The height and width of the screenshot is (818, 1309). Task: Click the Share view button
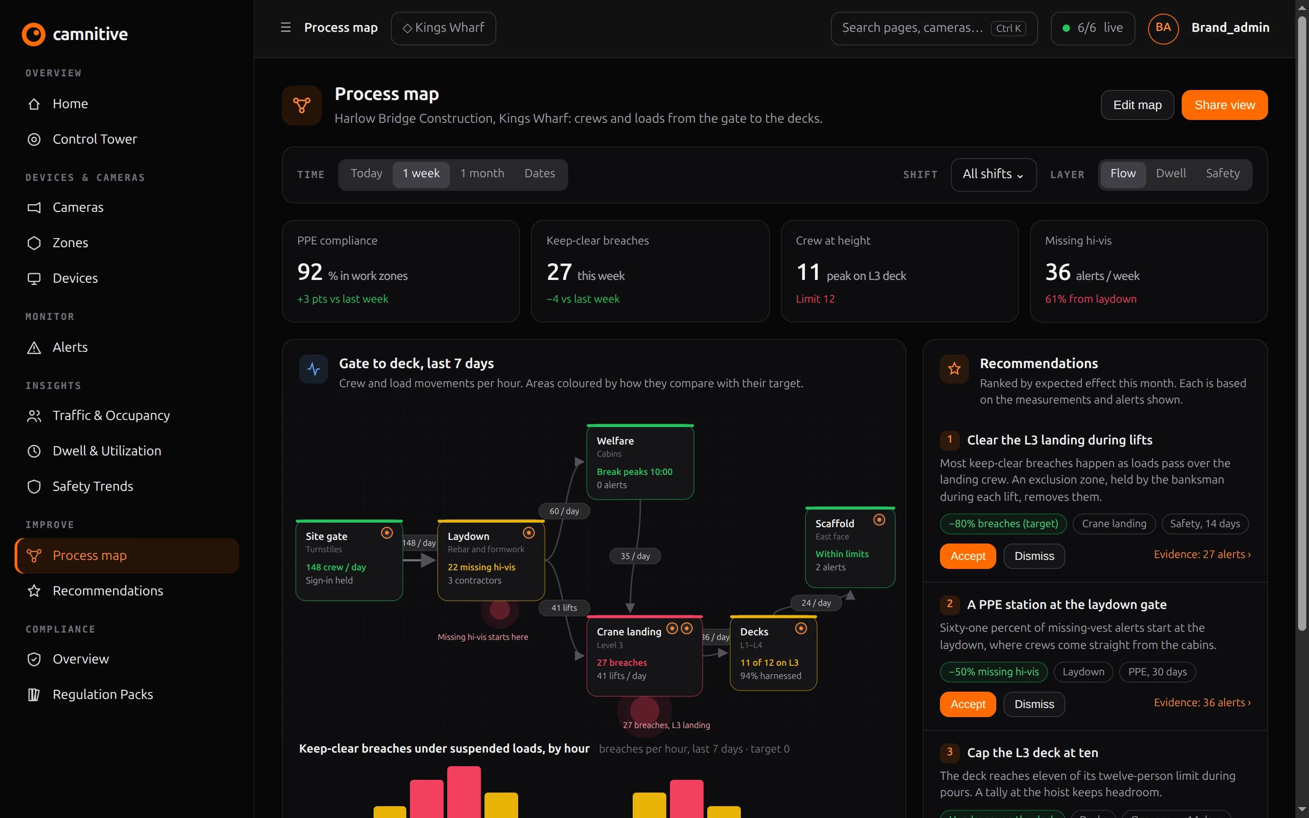pos(1224,105)
